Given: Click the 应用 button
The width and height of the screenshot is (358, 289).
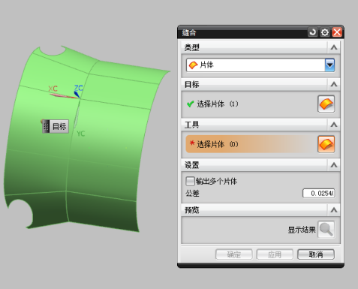Looking at the screenshot, I should coord(275,254).
